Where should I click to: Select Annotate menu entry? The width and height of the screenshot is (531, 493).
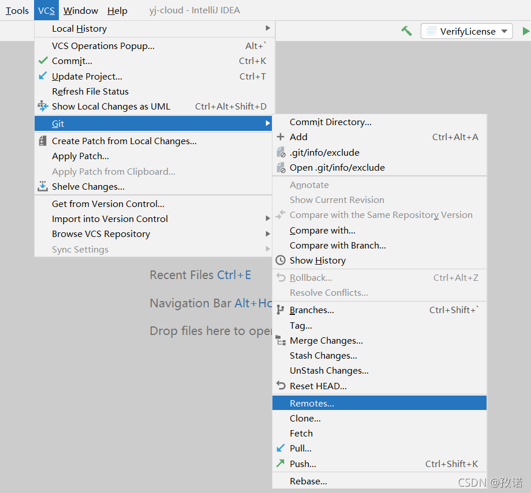379,185
